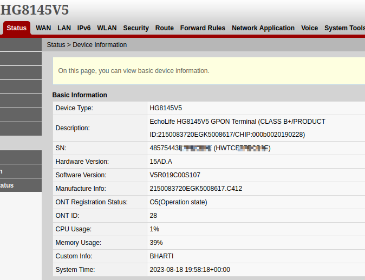365x280 pixels.
Task: Click the BHARTI custom info value
Action: (x=161, y=256)
